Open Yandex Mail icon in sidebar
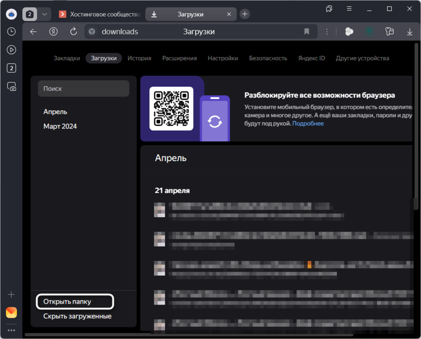 pos(11,312)
